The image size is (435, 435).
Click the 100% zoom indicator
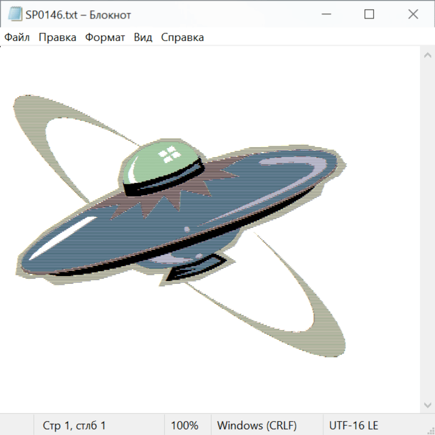[185, 426]
